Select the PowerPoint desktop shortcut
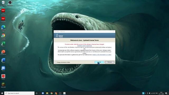169x95 pixels. coord(3,52)
